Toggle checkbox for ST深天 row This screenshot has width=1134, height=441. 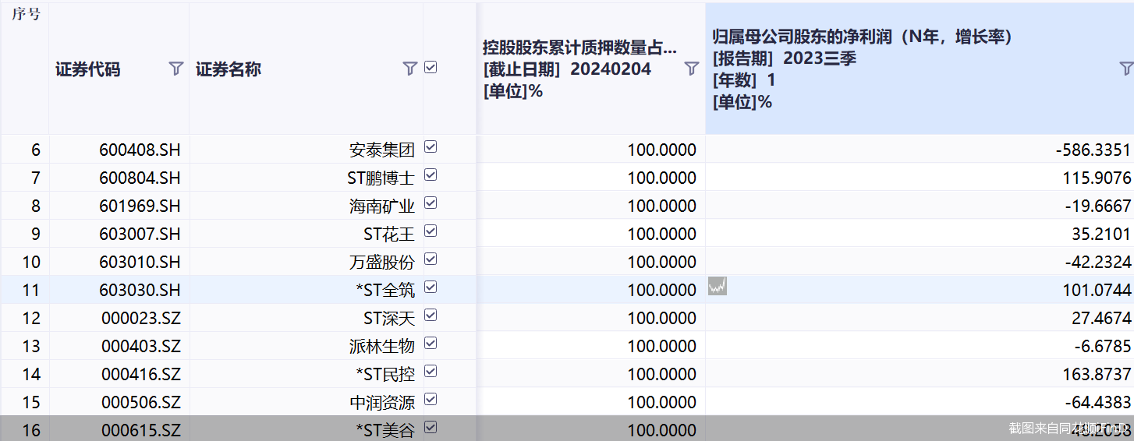point(431,316)
